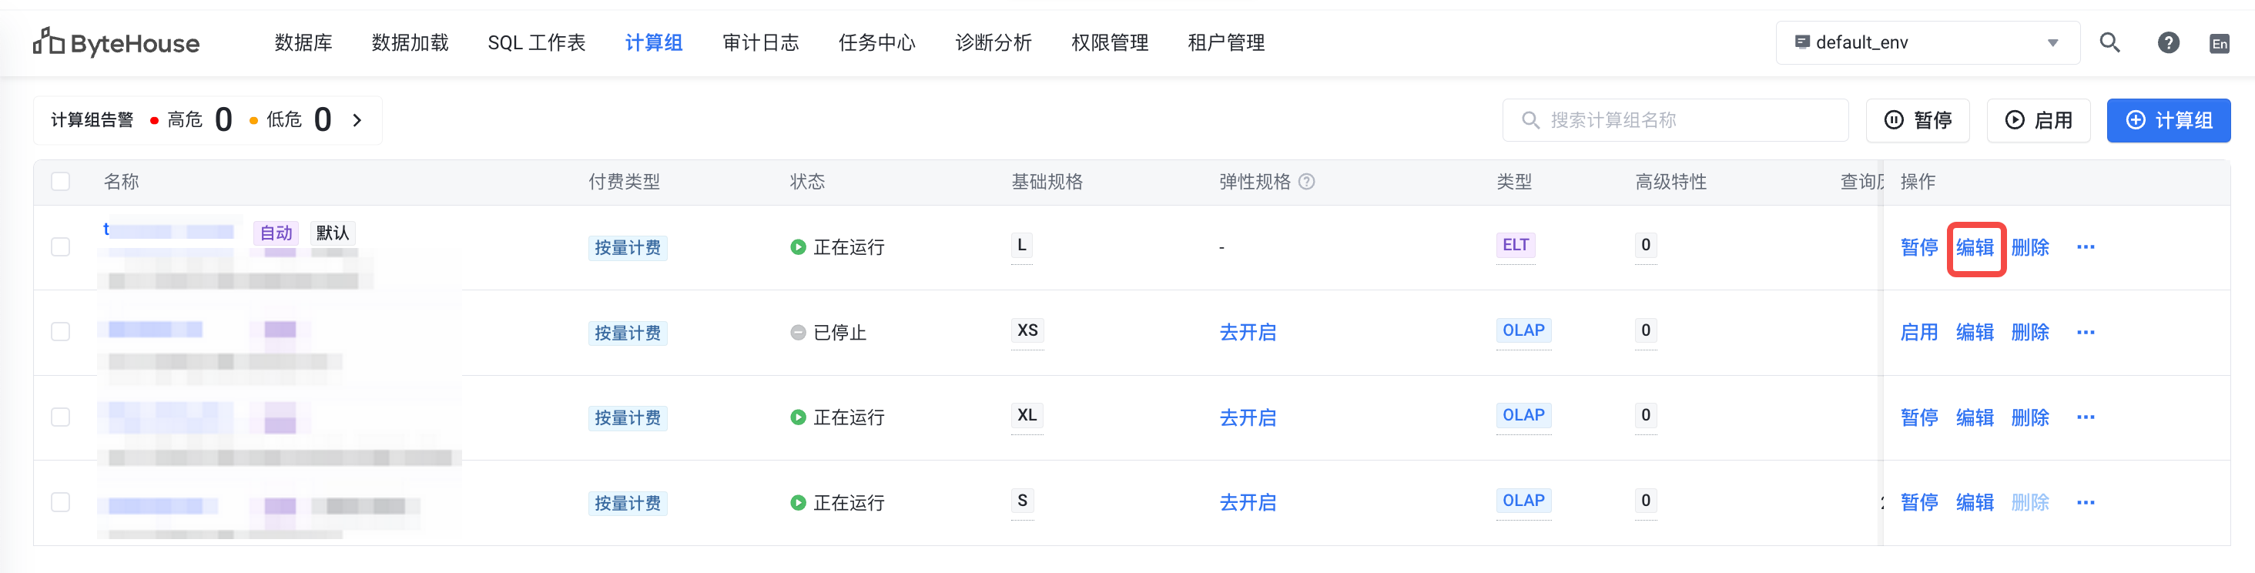The width and height of the screenshot is (2255, 573).
Task: Open the search magnifier icon in header
Action: pyautogui.click(x=2109, y=42)
